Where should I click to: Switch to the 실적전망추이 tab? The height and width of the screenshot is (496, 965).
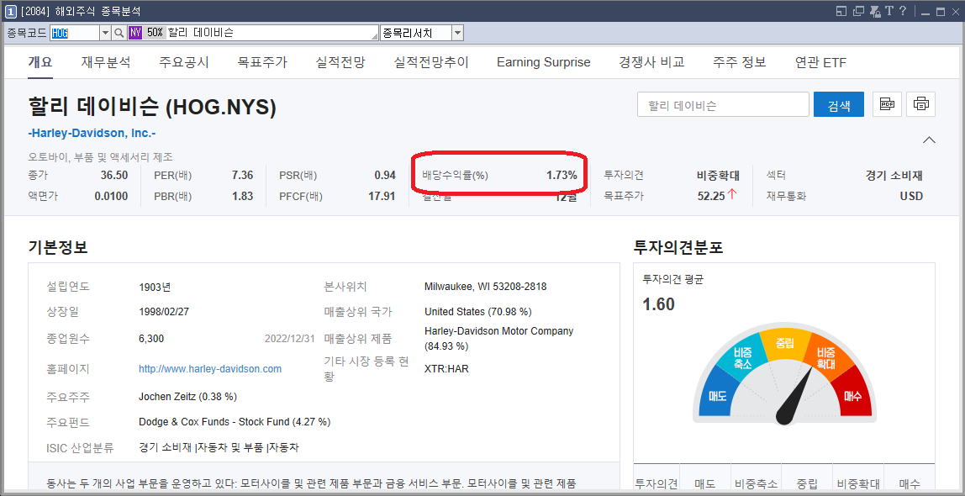tap(430, 62)
